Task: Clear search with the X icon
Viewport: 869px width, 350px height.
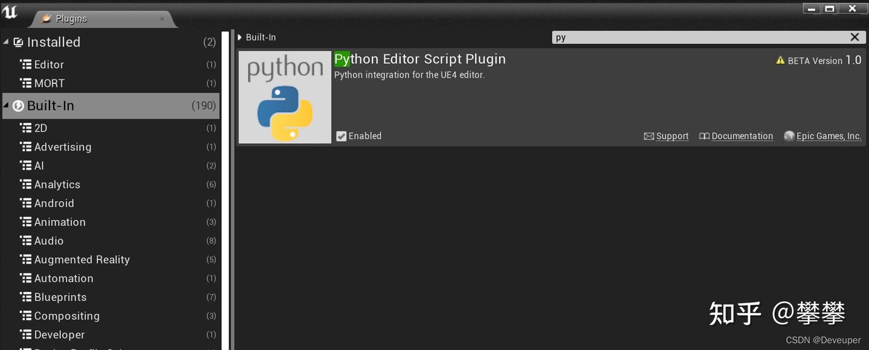Action: pyautogui.click(x=855, y=37)
